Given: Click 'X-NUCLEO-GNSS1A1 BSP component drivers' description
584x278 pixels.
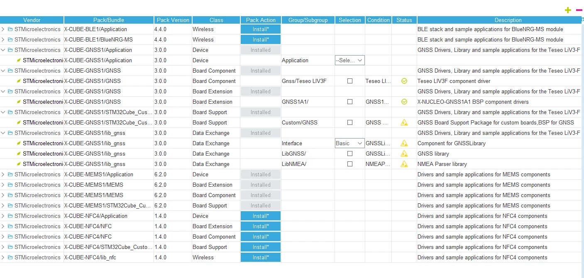Looking at the screenshot, I should click(x=473, y=102).
